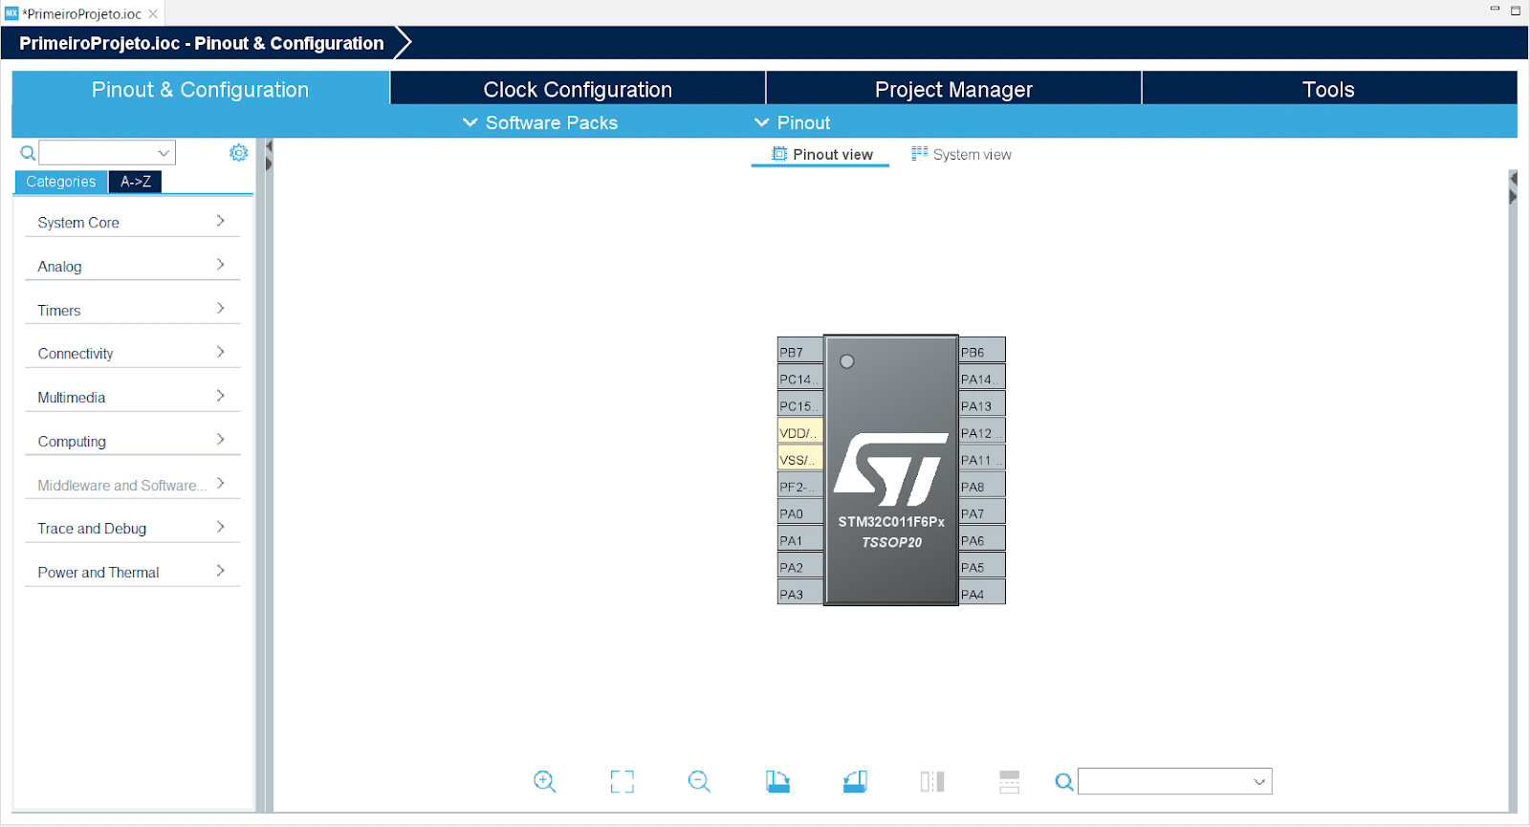Click the horizontal split view icon
The image size is (1530, 827).
pos(1009,781)
